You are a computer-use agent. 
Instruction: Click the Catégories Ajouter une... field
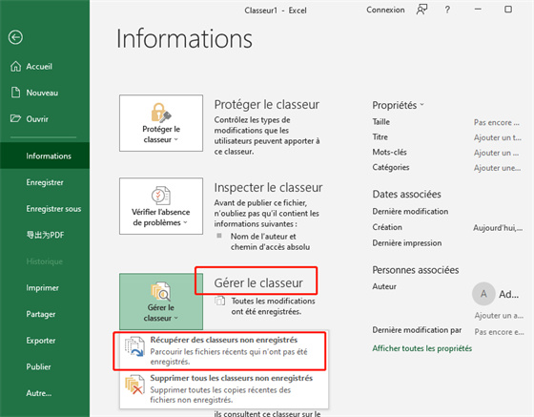click(497, 168)
